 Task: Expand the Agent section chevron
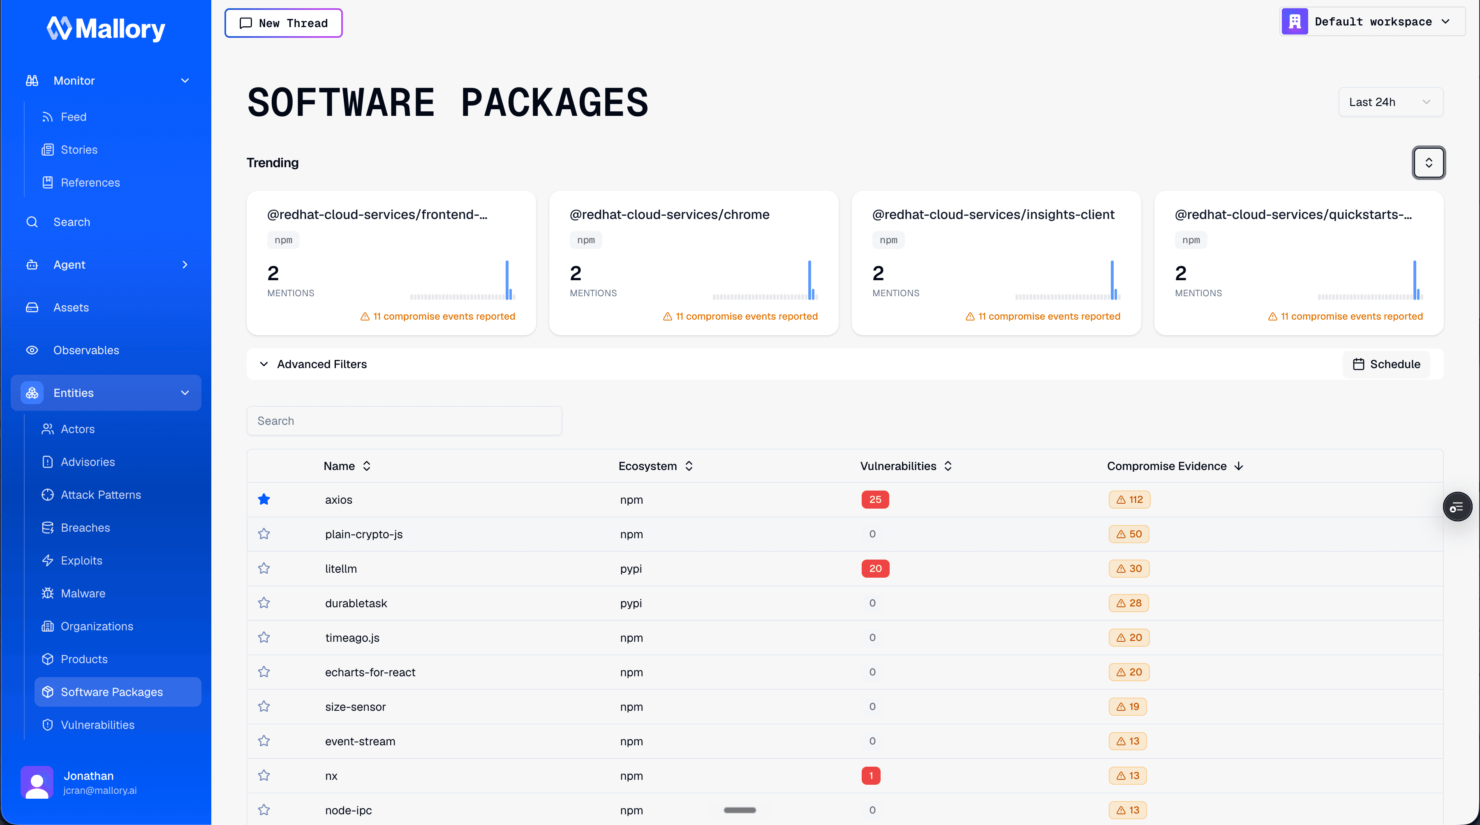[x=185, y=265]
